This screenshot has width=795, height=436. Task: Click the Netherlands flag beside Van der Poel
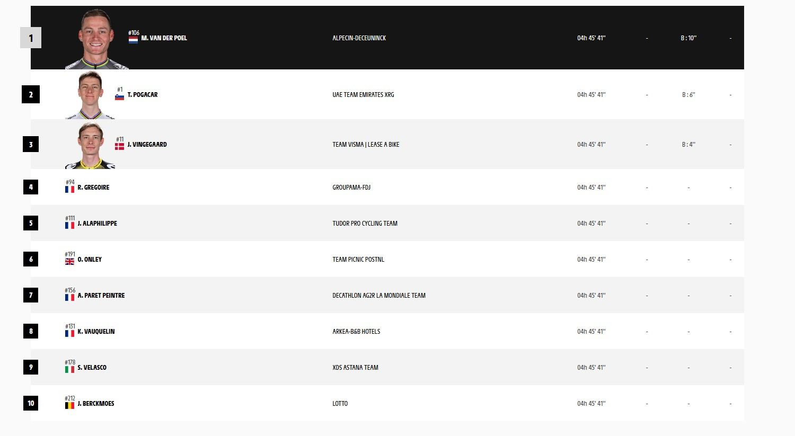(133, 40)
